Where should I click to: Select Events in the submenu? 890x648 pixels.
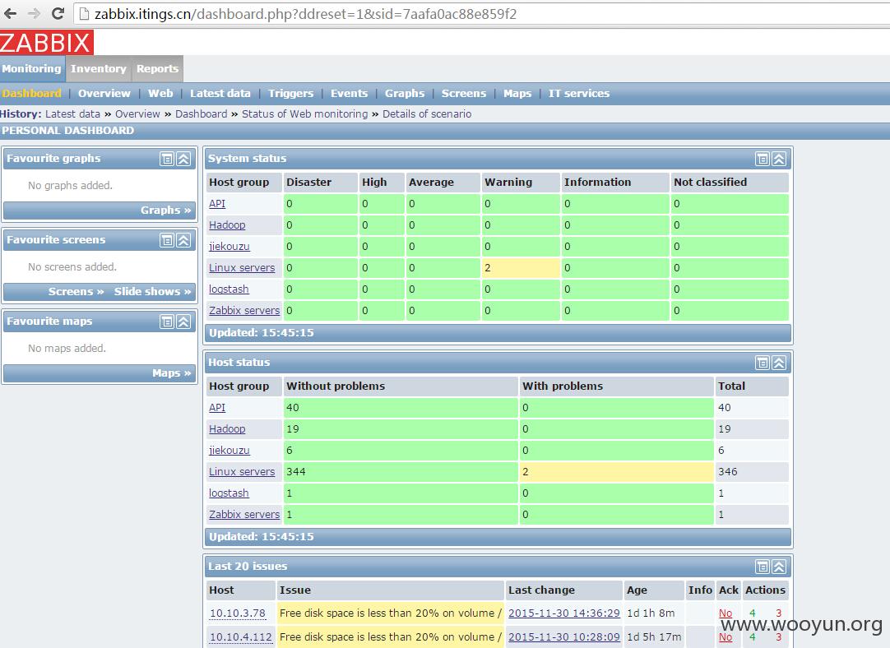click(x=349, y=93)
